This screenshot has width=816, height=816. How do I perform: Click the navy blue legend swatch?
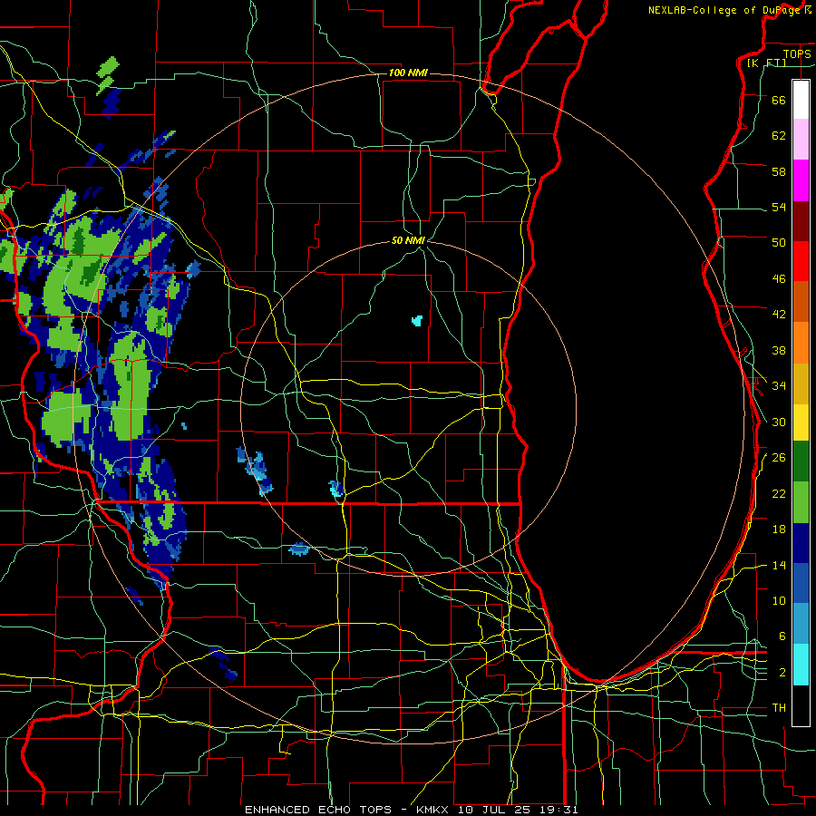[801, 543]
